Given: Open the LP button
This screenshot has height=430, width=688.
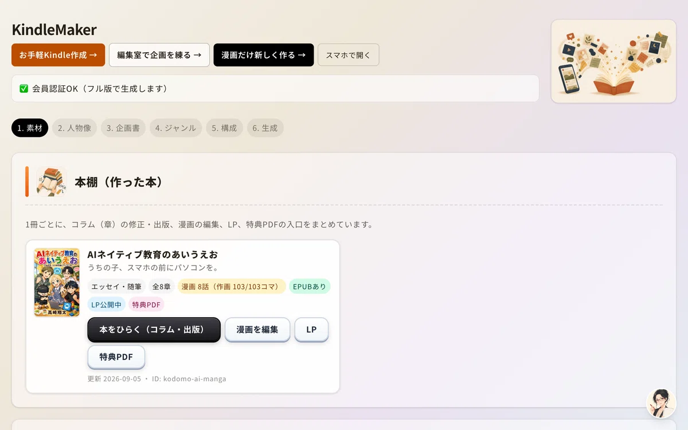Looking at the screenshot, I should (x=311, y=330).
